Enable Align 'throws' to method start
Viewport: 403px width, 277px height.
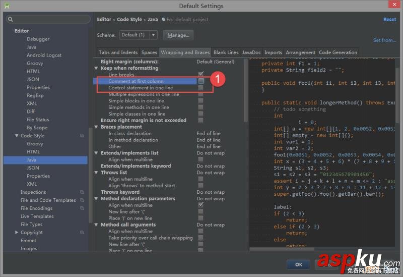[200, 185]
